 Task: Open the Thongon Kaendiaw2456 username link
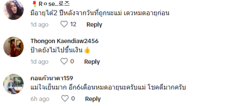coord(64,41)
